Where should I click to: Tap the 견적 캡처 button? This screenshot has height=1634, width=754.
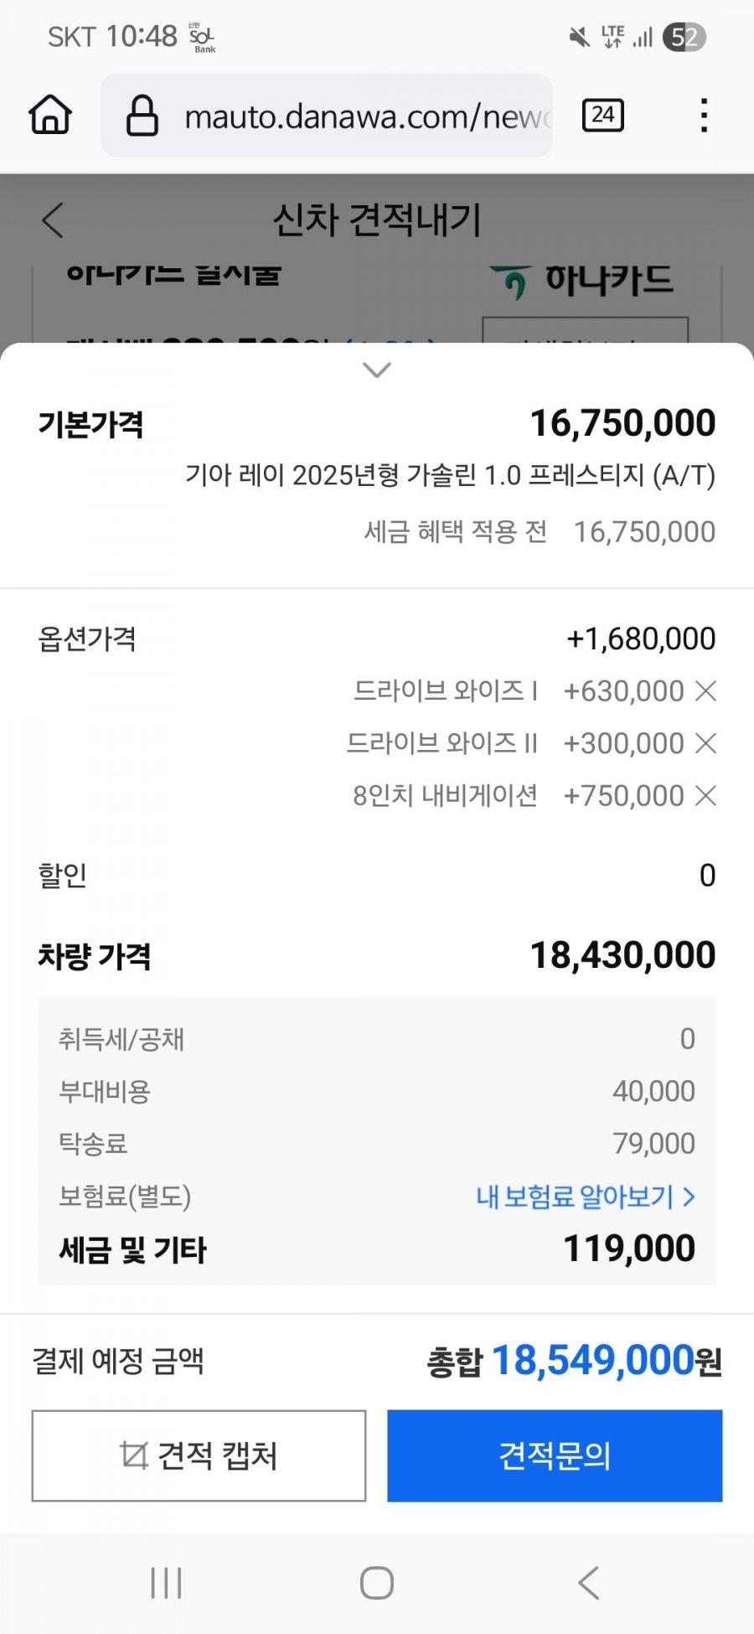(199, 1456)
